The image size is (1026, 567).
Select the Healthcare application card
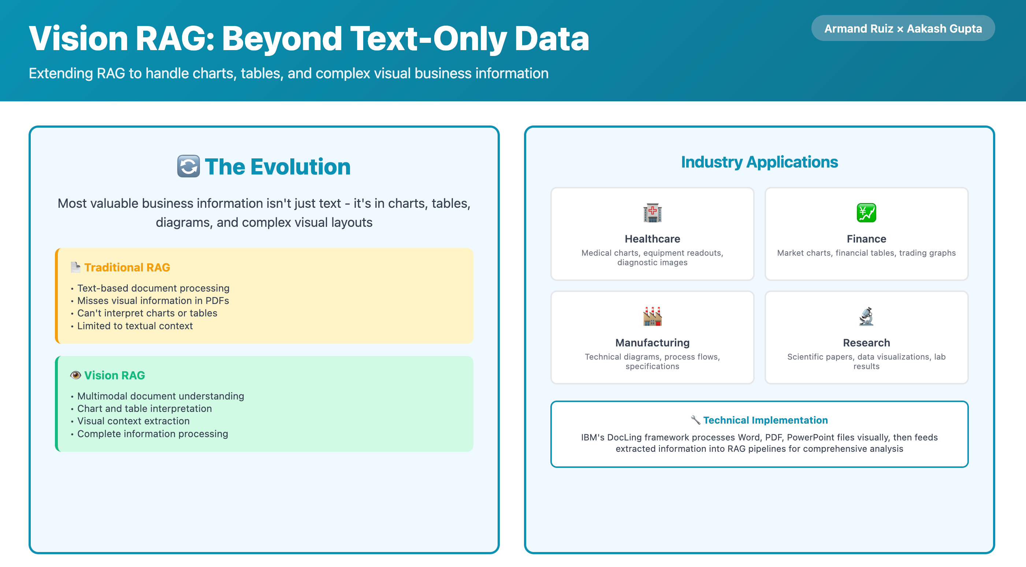click(x=652, y=234)
